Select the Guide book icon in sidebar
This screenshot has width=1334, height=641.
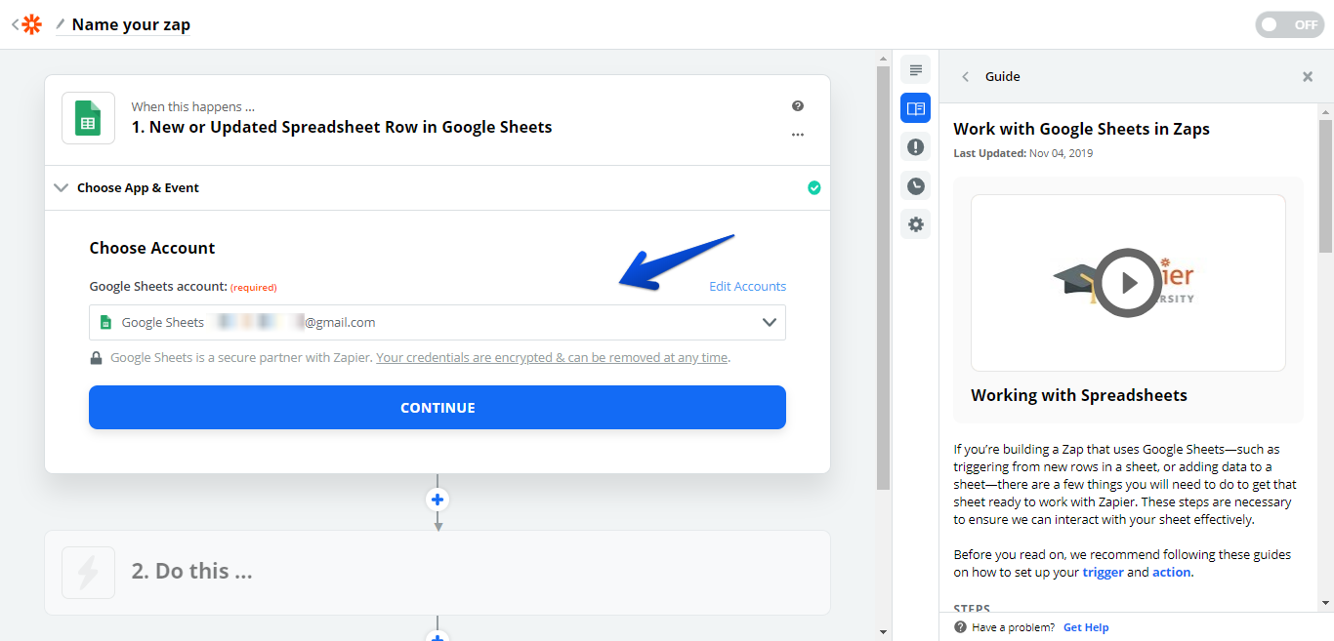coord(915,108)
